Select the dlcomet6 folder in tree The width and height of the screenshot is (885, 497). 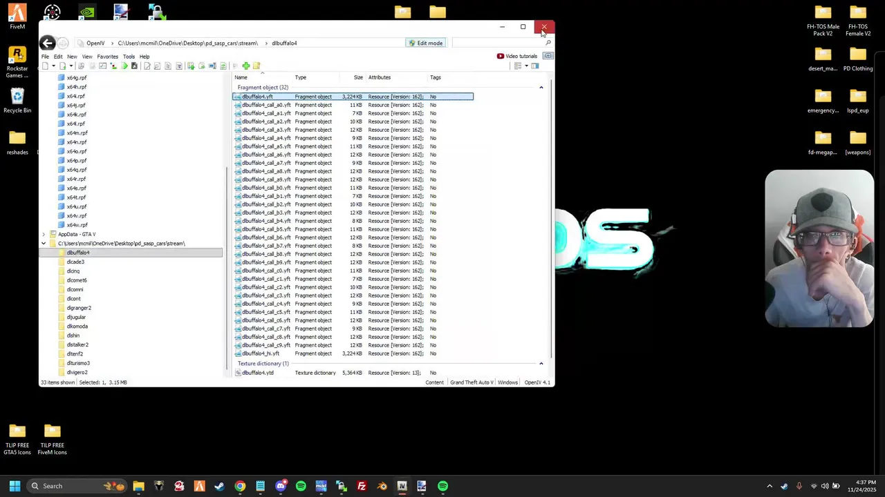(76, 280)
